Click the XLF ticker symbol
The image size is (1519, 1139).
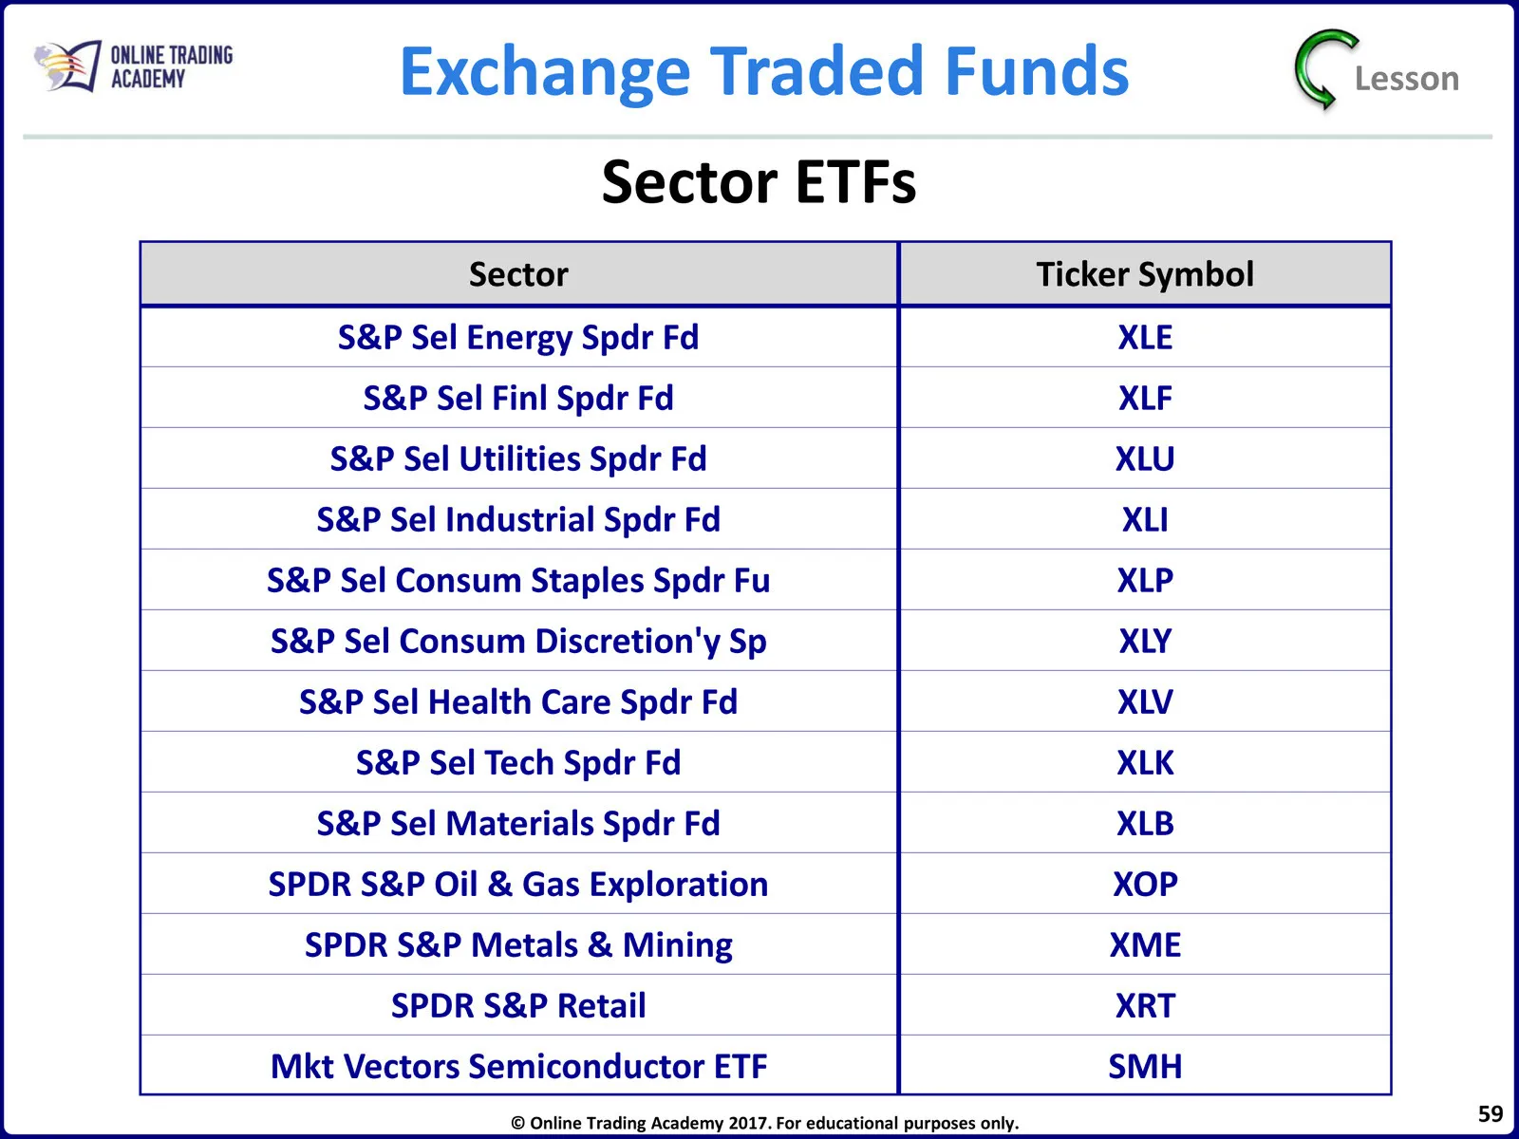[x=1145, y=399]
